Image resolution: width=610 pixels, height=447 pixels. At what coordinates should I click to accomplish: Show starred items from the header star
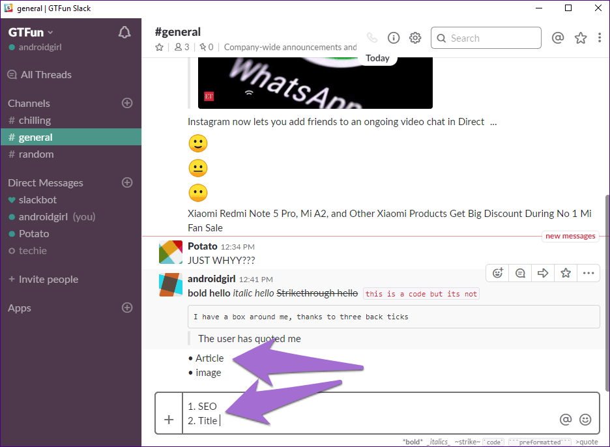coord(581,38)
